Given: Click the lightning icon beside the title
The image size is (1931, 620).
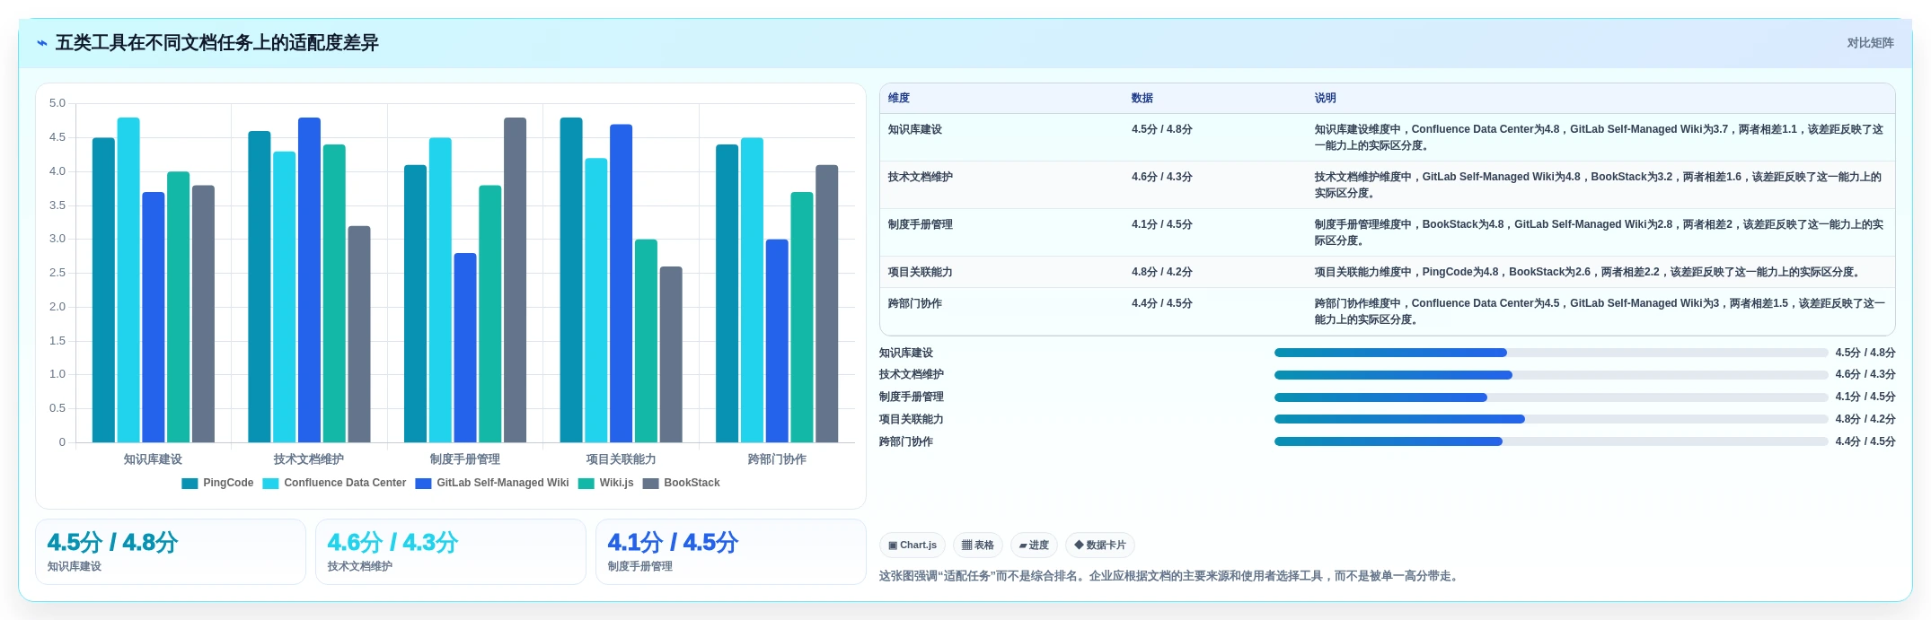Looking at the screenshot, I should pos(41,43).
